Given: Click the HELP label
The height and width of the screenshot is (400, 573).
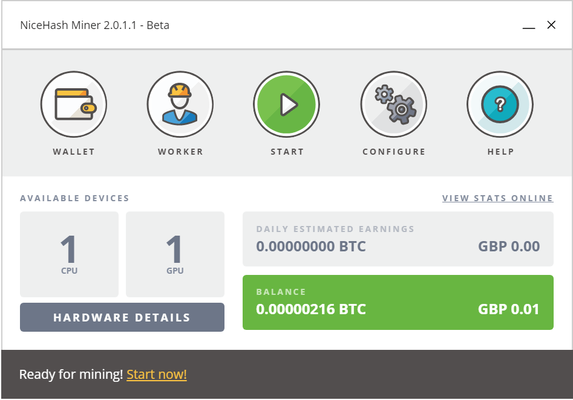Looking at the screenshot, I should pyautogui.click(x=500, y=152).
